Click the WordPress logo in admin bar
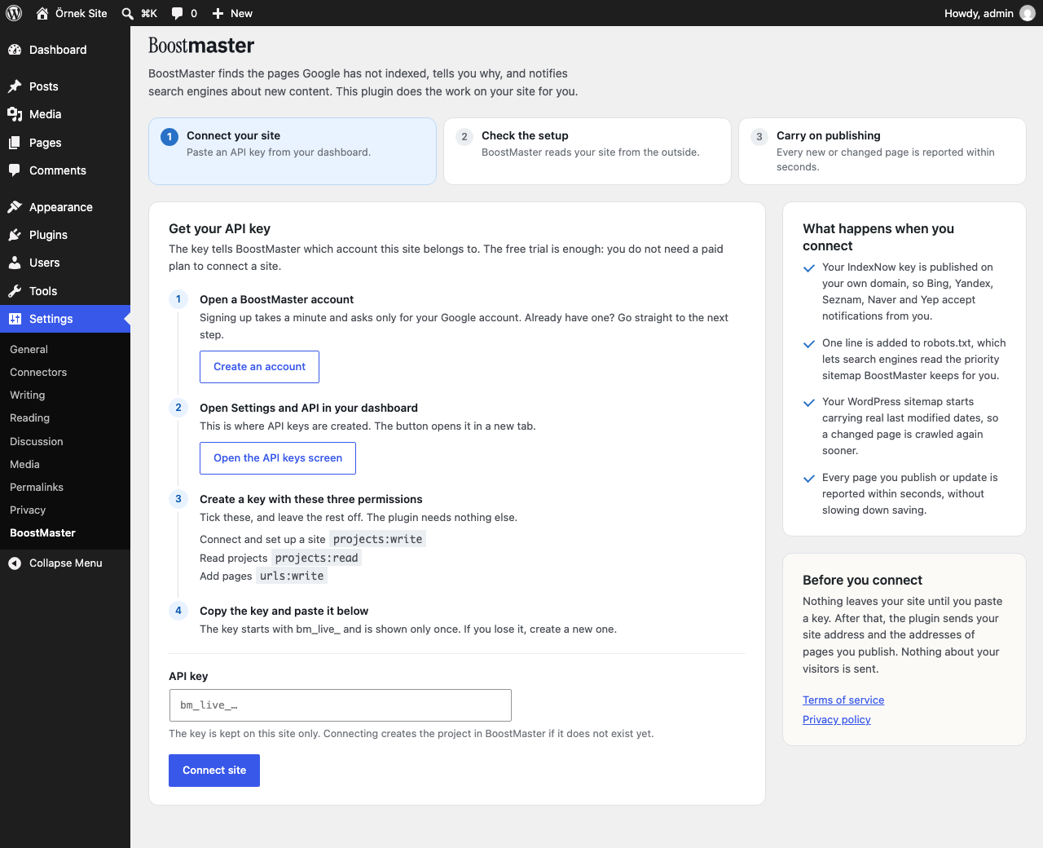Image resolution: width=1043 pixels, height=848 pixels. 14,13
